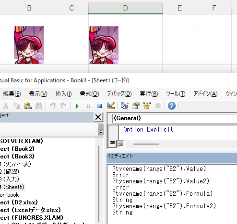The height and width of the screenshot is (224, 237).
Task: Click the character image in column D
Action: (104, 45)
